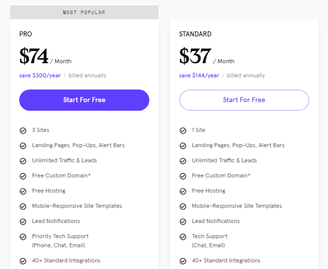The height and width of the screenshot is (269, 328).
Task: Click Standard plan Tech Support checkmark icon
Action: pos(183,237)
